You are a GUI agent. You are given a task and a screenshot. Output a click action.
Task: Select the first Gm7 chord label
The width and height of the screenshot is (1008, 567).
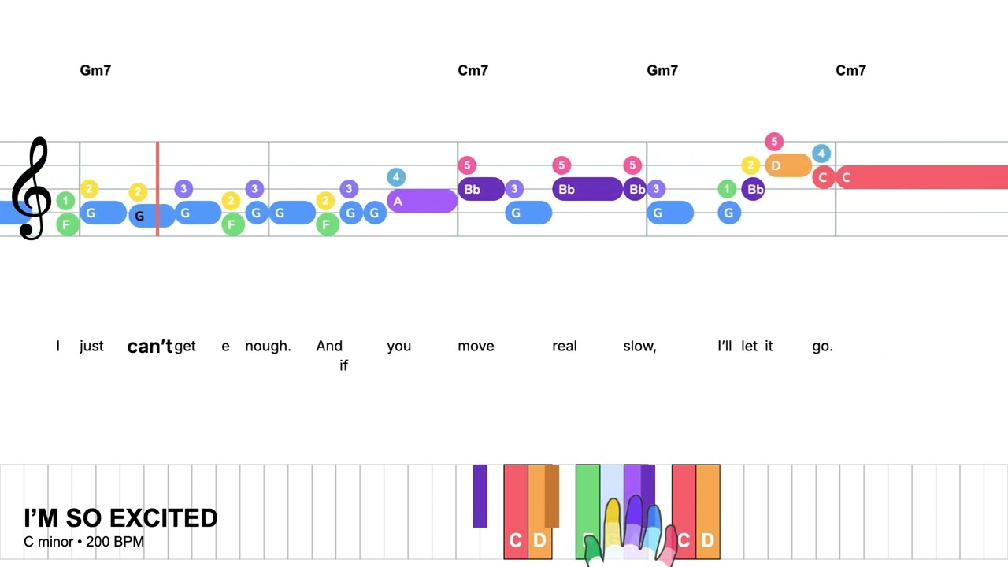[95, 70]
